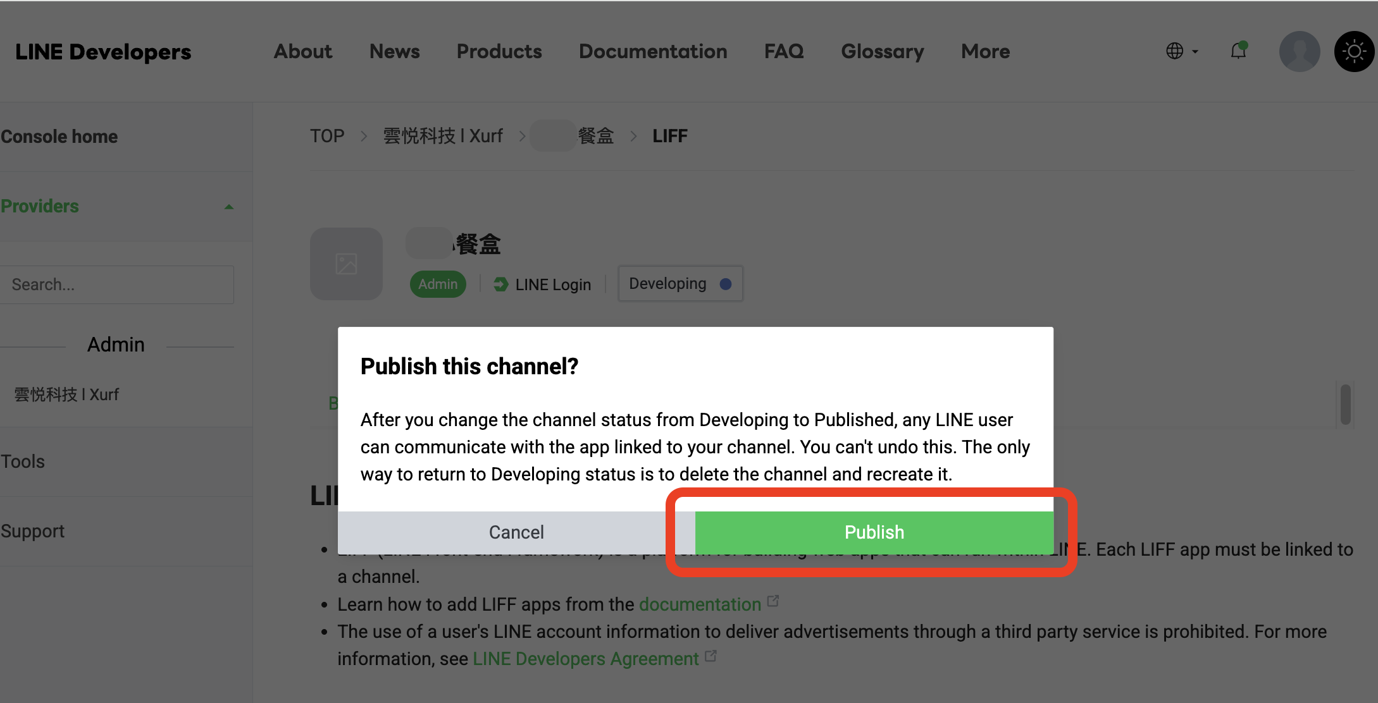The height and width of the screenshot is (703, 1378).
Task: Focus the provider Search field
Action: pyautogui.click(x=117, y=284)
